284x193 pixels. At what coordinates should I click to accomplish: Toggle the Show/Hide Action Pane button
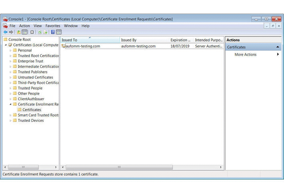point(59,32)
